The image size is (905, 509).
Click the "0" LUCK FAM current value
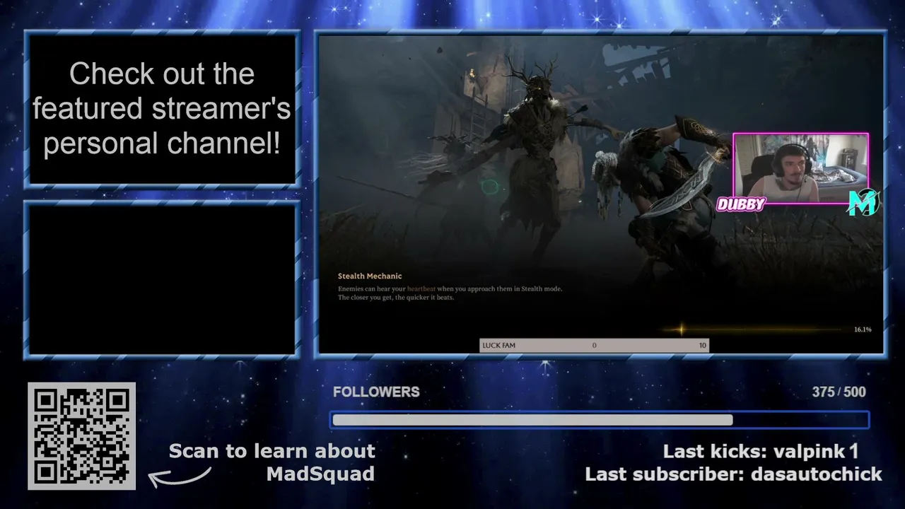[x=594, y=345]
